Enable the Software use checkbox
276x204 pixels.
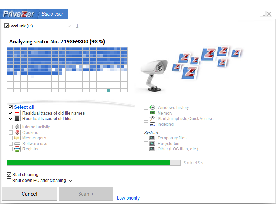click(x=11, y=144)
